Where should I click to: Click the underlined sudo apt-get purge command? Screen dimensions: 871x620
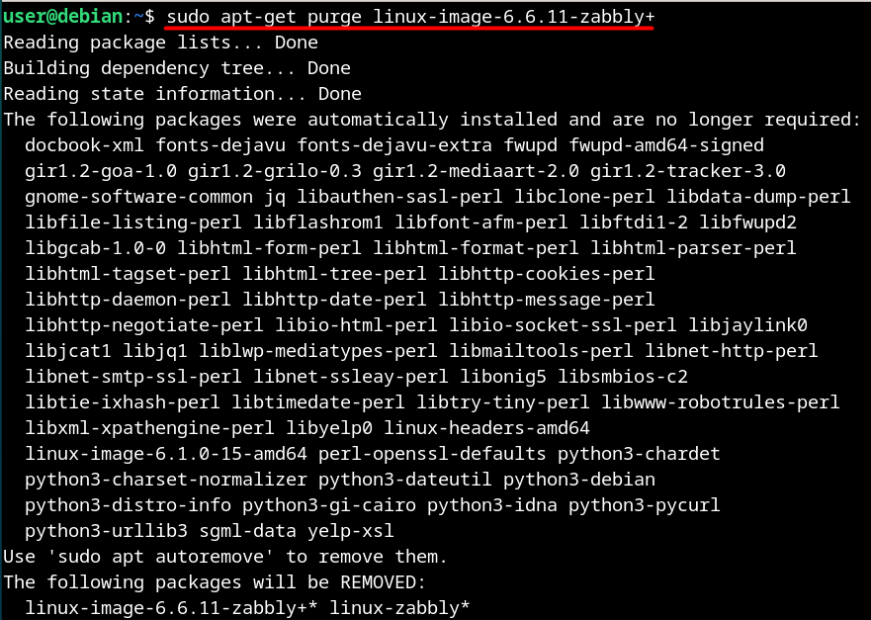tap(410, 17)
